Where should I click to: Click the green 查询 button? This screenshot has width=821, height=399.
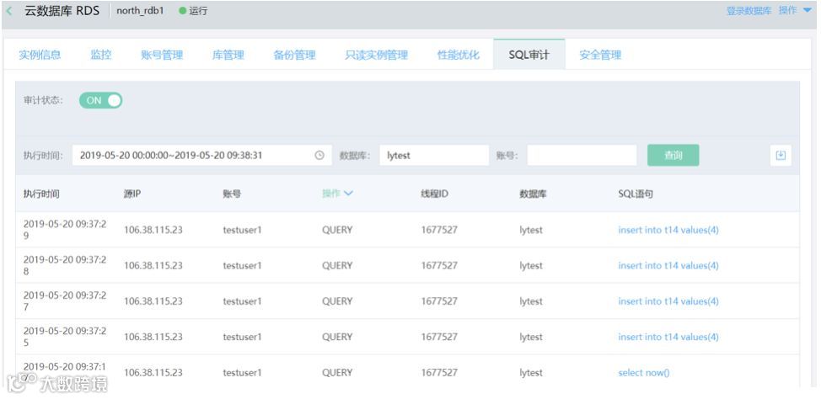pyautogui.click(x=673, y=156)
